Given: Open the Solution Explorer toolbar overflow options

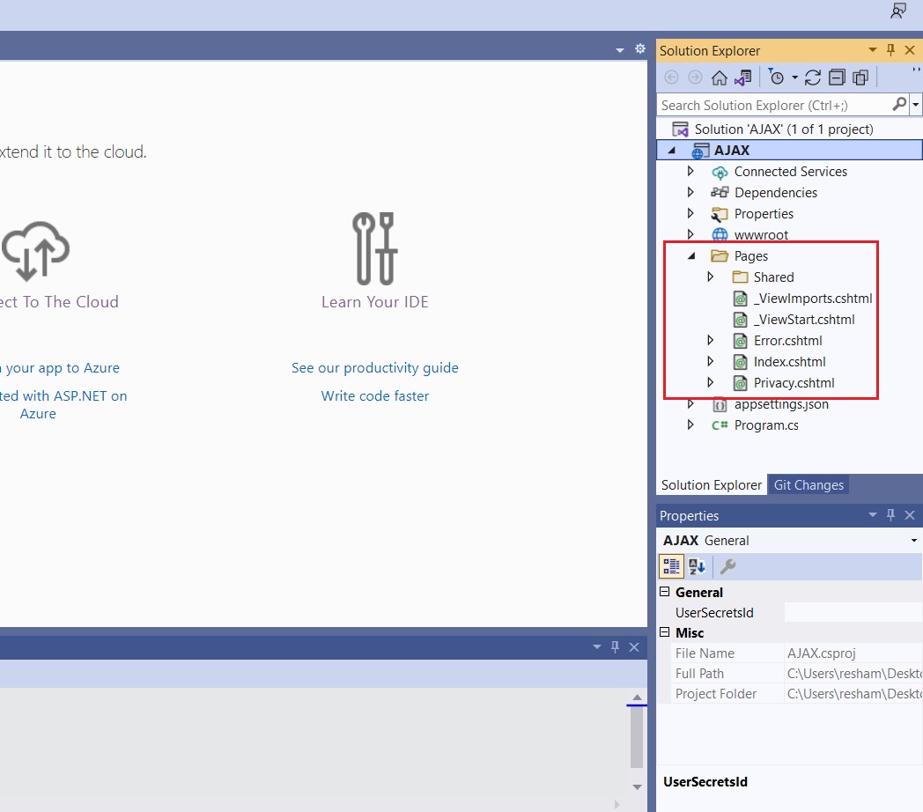Looking at the screenshot, I should [x=916, y=70].
